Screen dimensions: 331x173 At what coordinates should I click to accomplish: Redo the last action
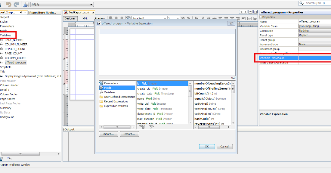(16, 4)
